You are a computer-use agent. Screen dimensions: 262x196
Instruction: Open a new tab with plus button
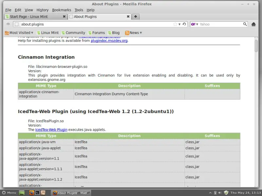point(136,17)
